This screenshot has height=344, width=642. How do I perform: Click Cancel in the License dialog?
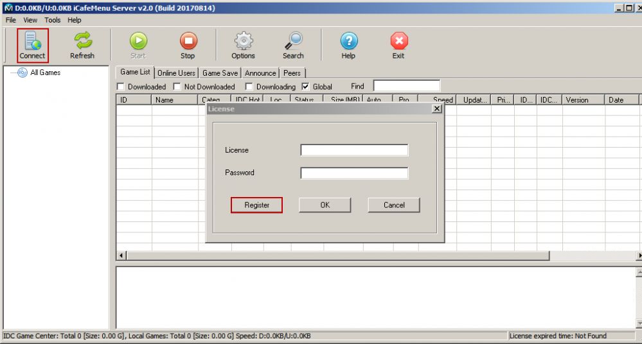[x=394, y=205]
